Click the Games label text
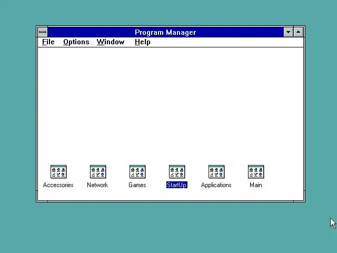This screenshot has height=253, width=337. 137,185
